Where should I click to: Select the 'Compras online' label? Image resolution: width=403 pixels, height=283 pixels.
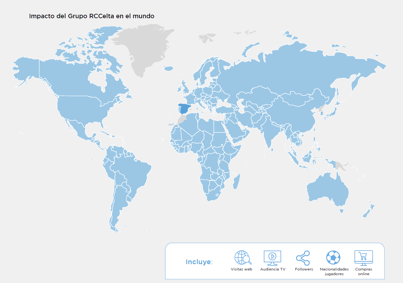pos(364,271)
